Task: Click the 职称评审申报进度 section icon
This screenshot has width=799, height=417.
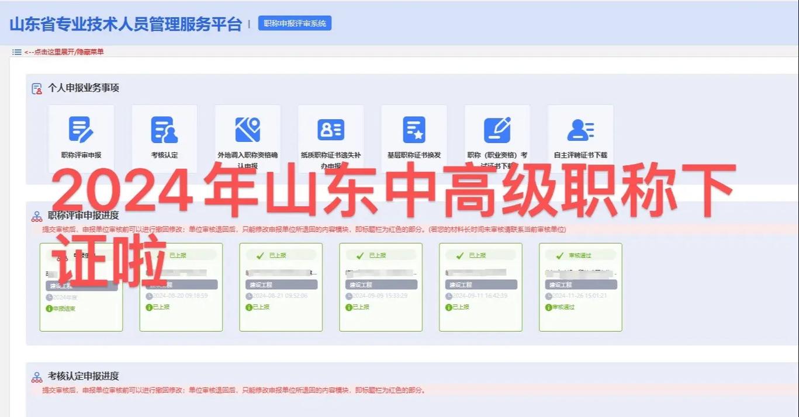Action: point(36,216)
